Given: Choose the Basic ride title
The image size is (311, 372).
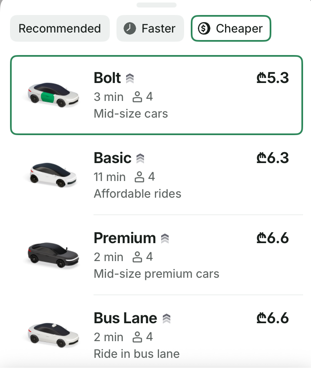Looking at the screenshot, I should (112, 158).
